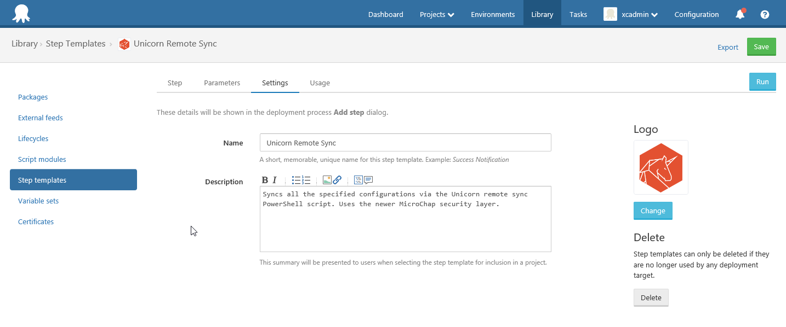
Task: Navigate to Tasks
Action: [578, 15]
